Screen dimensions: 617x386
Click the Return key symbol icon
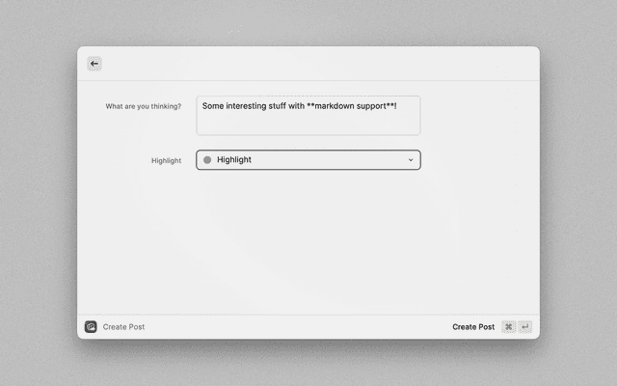(525, 327)
